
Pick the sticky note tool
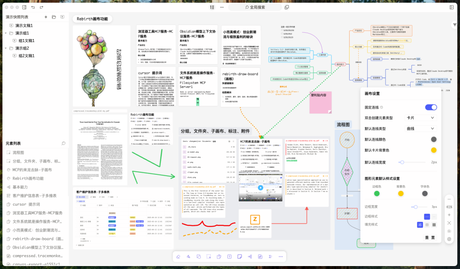click(239, 257)
